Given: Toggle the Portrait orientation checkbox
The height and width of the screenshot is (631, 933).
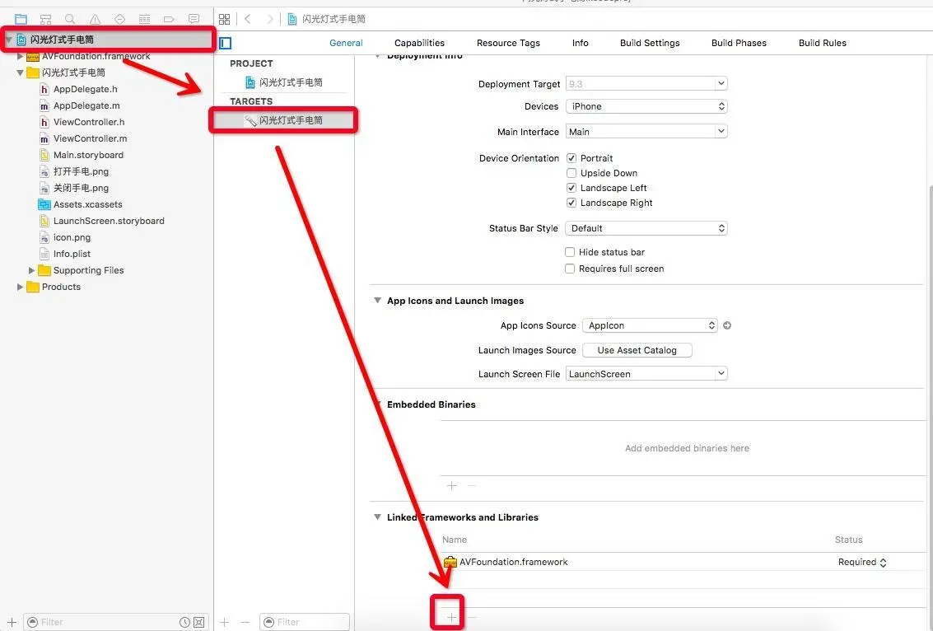Looking at the screenshot, I should pos(571,158).
